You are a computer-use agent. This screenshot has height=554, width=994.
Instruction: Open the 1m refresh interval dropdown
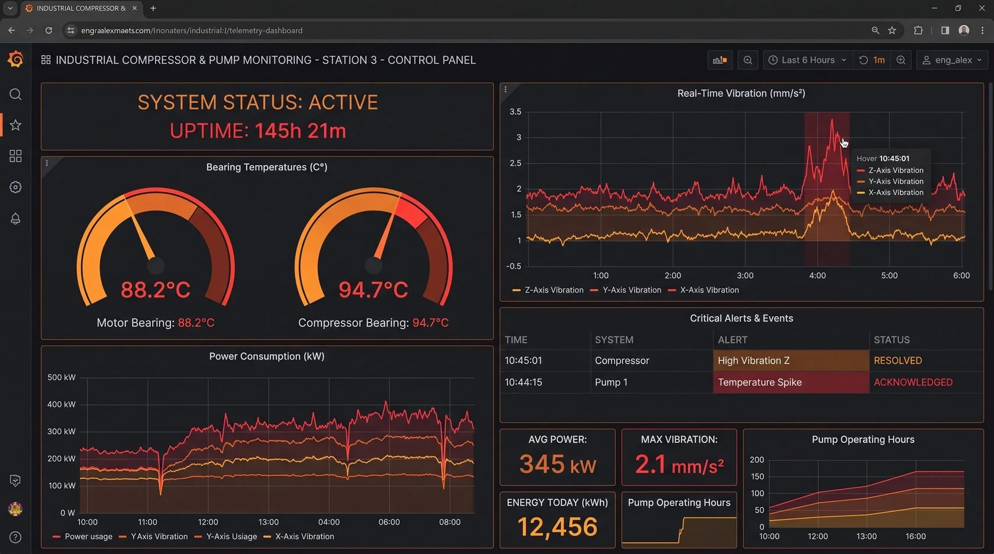click(x=879, y=60)
